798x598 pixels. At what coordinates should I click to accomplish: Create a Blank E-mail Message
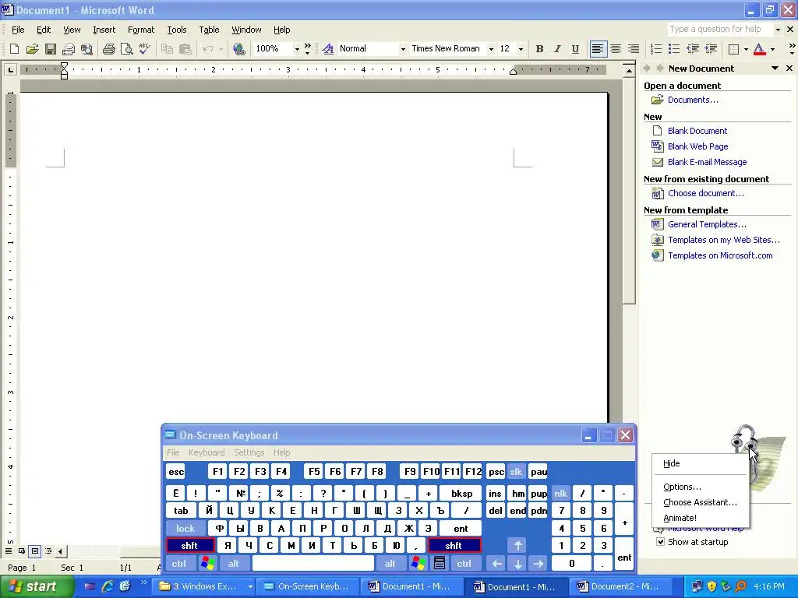pyautogui.click(x=707, y=162)
